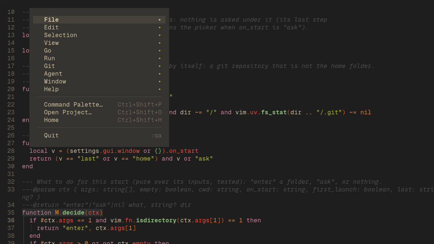Click line number 36 in the gutter
This screenshot has height=244, width=434.
click(x=11, y=220)
